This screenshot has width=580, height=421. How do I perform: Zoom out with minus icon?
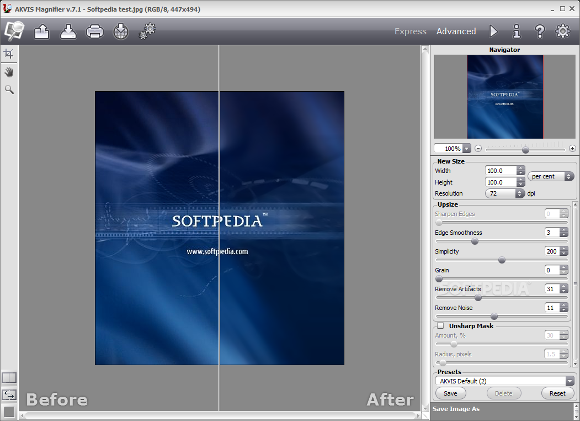(478, 149)
